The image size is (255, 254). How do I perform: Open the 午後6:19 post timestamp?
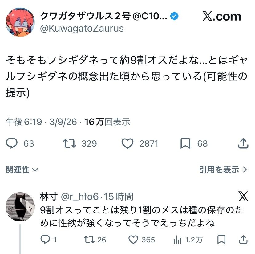24,122
